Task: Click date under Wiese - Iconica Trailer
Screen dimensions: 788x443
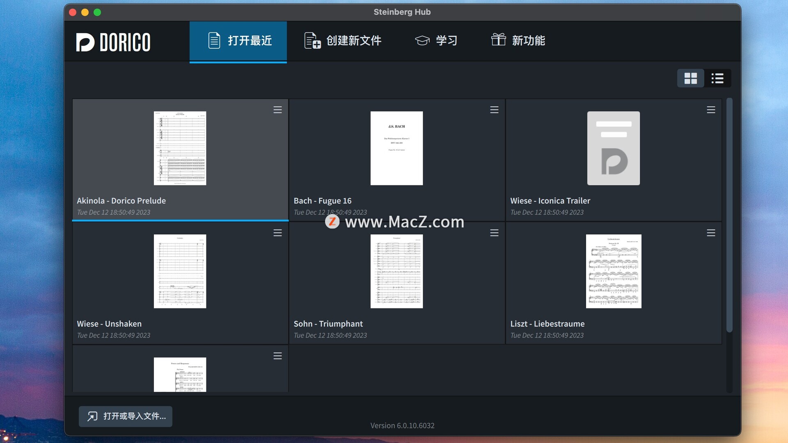Action: [547, 212]
